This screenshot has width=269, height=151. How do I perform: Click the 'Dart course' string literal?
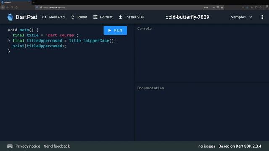[x=61, y=35]
